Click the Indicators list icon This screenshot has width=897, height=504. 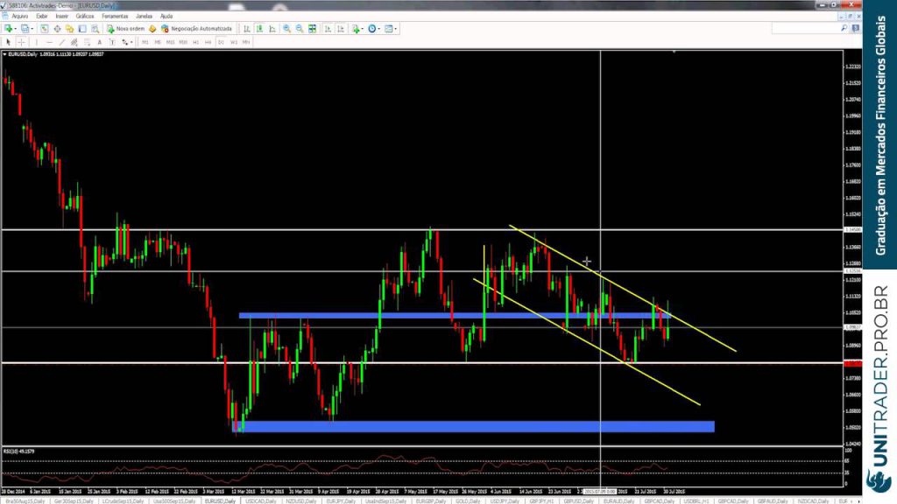coord(356,29)
